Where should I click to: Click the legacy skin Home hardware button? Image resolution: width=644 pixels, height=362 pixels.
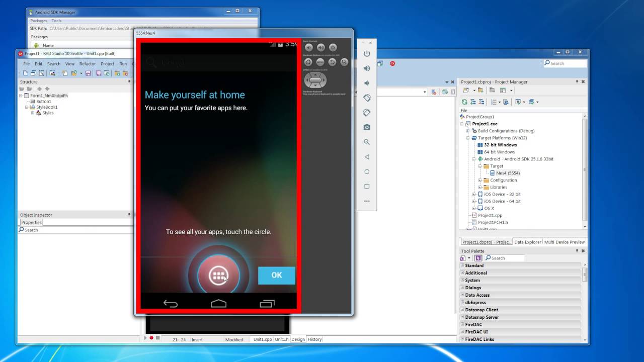tap(309, 62)
